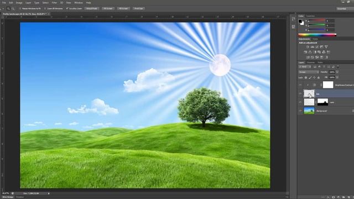Add a Color Balance adjustment

coord(310,52)
